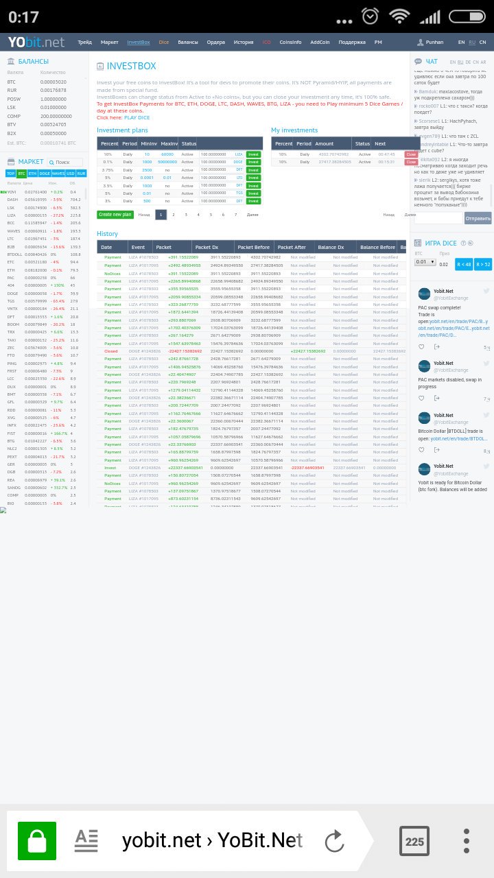Focus the chat message input field
494x878 pixels.
coord(438,218)
